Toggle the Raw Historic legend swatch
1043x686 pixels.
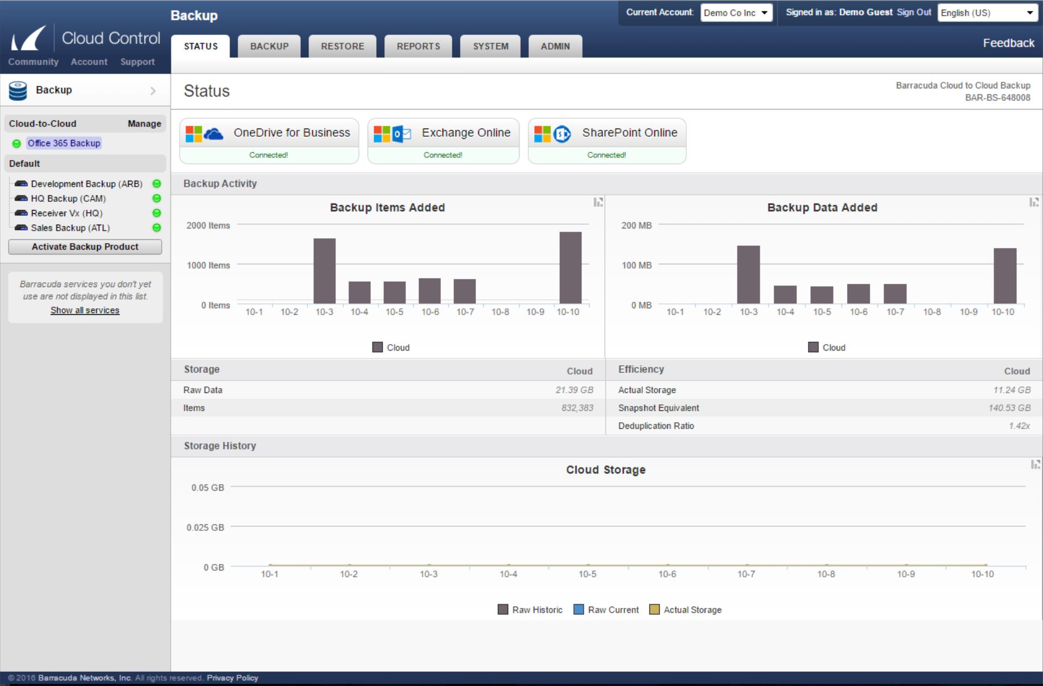point(503,609)
